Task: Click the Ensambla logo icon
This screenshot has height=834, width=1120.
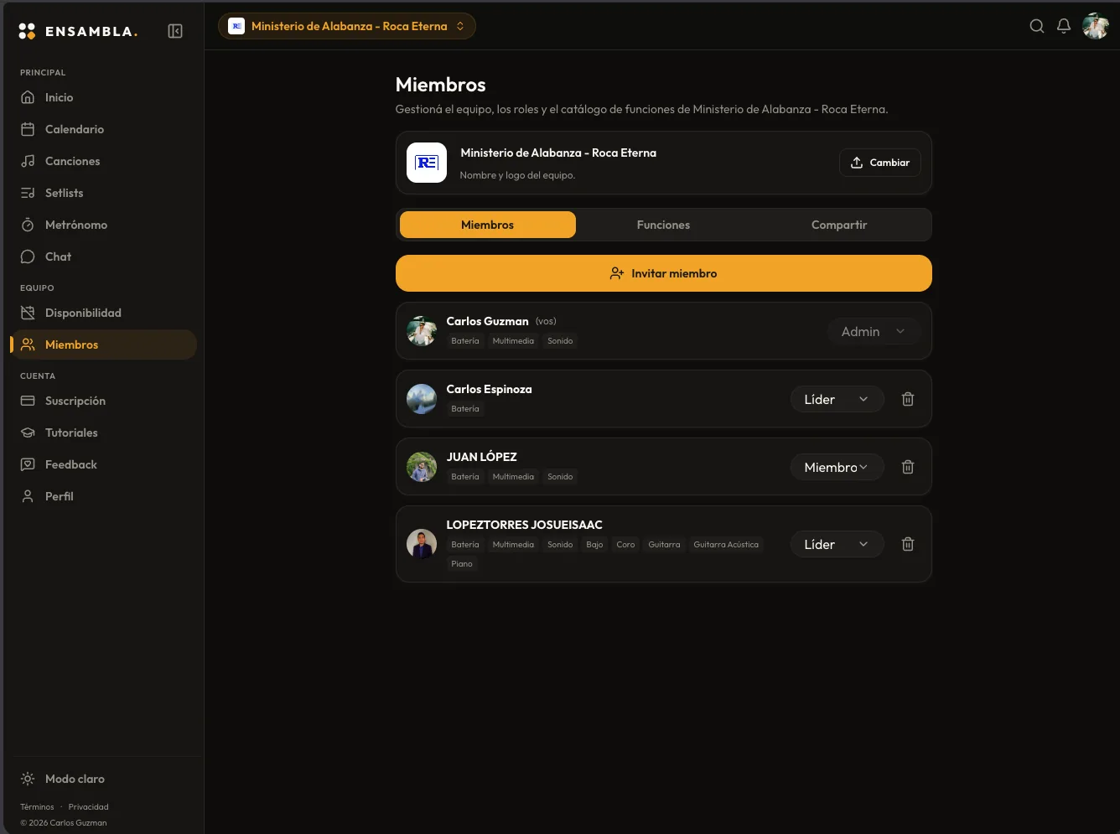Action: tap(27, 31)
